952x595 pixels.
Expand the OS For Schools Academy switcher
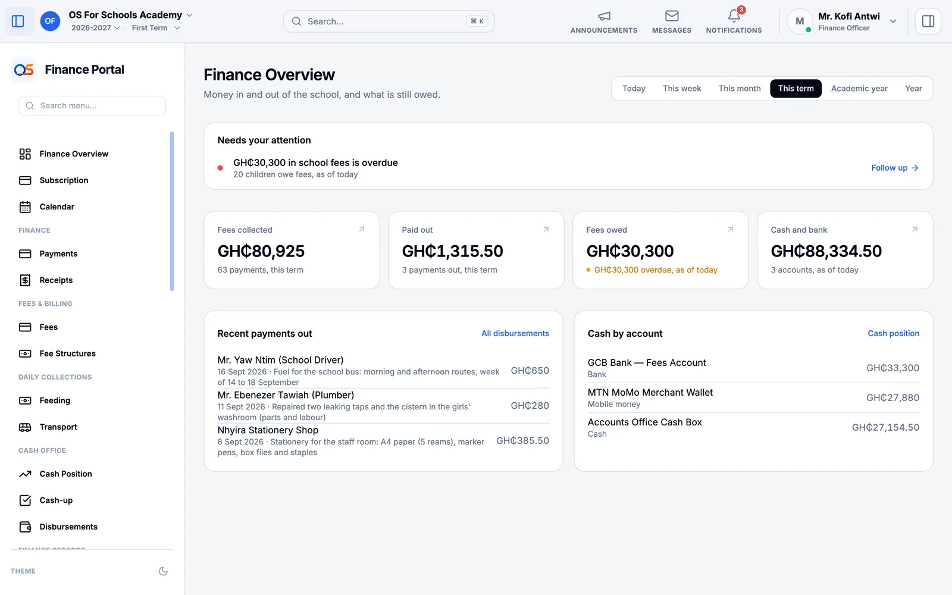tap(130, 15)
